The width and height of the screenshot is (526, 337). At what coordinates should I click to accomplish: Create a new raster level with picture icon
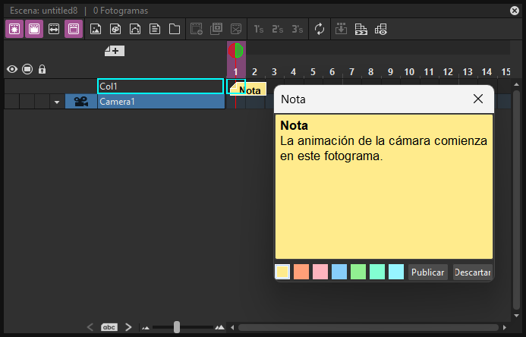coord(96,29)
